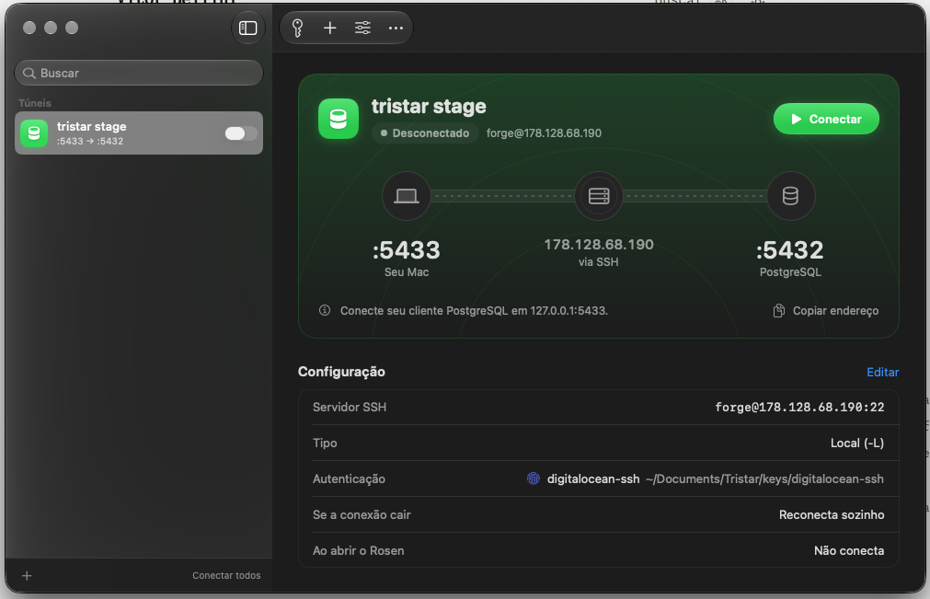This screenshot has height=599, width=930.
Task: Click the SSH server node icon
Action: [x=599, y=196]
